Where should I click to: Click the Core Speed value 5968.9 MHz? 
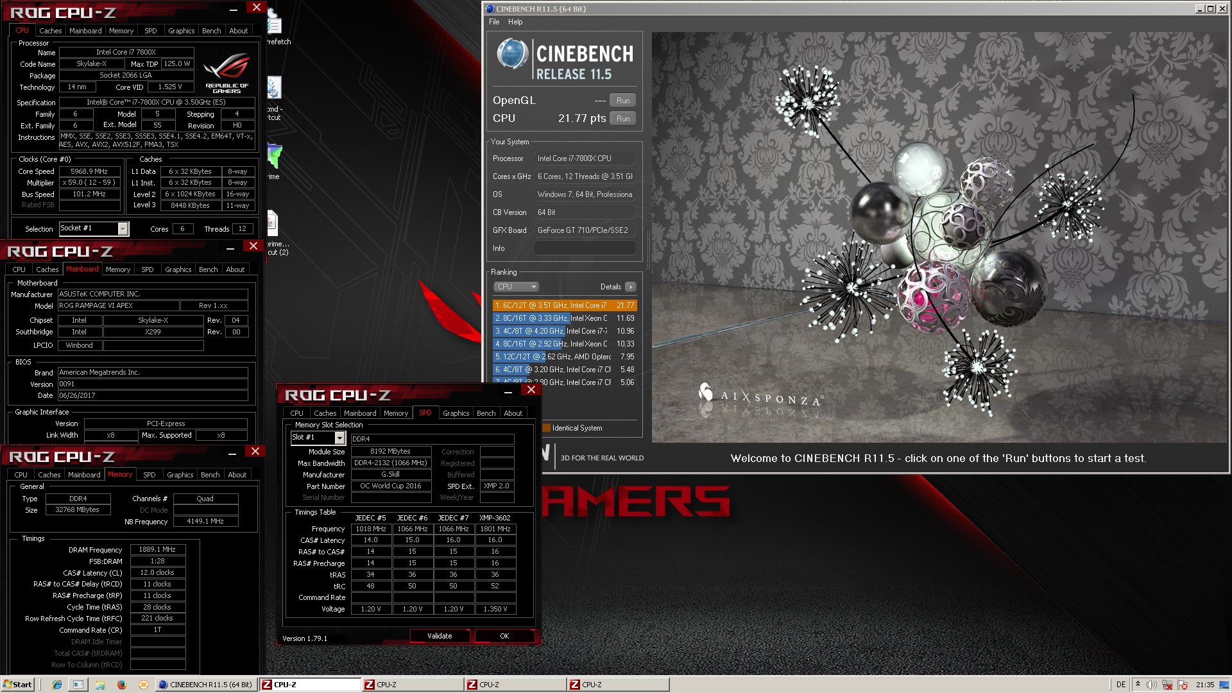click(90, 171)
